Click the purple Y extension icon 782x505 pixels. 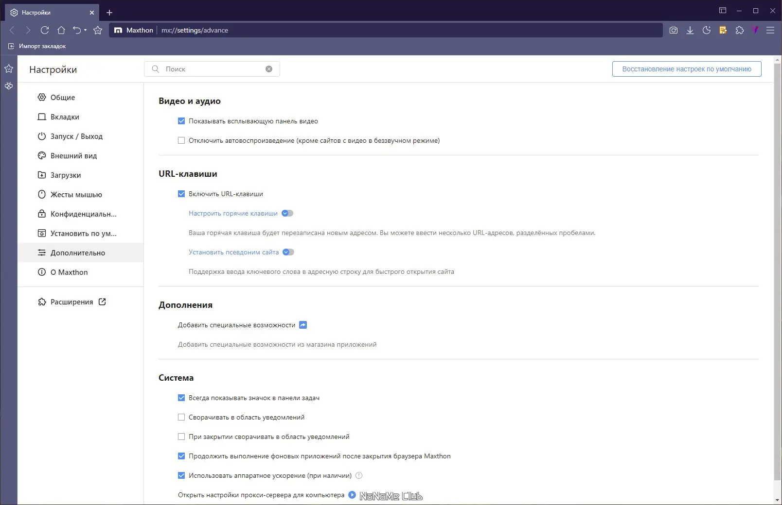755,30
